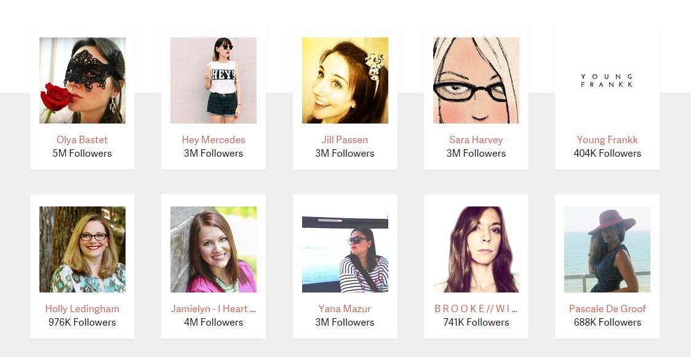Screen dimensions: 691x357
Task: Select Jill Passen's smiling photo
Action: coord(345,80)
